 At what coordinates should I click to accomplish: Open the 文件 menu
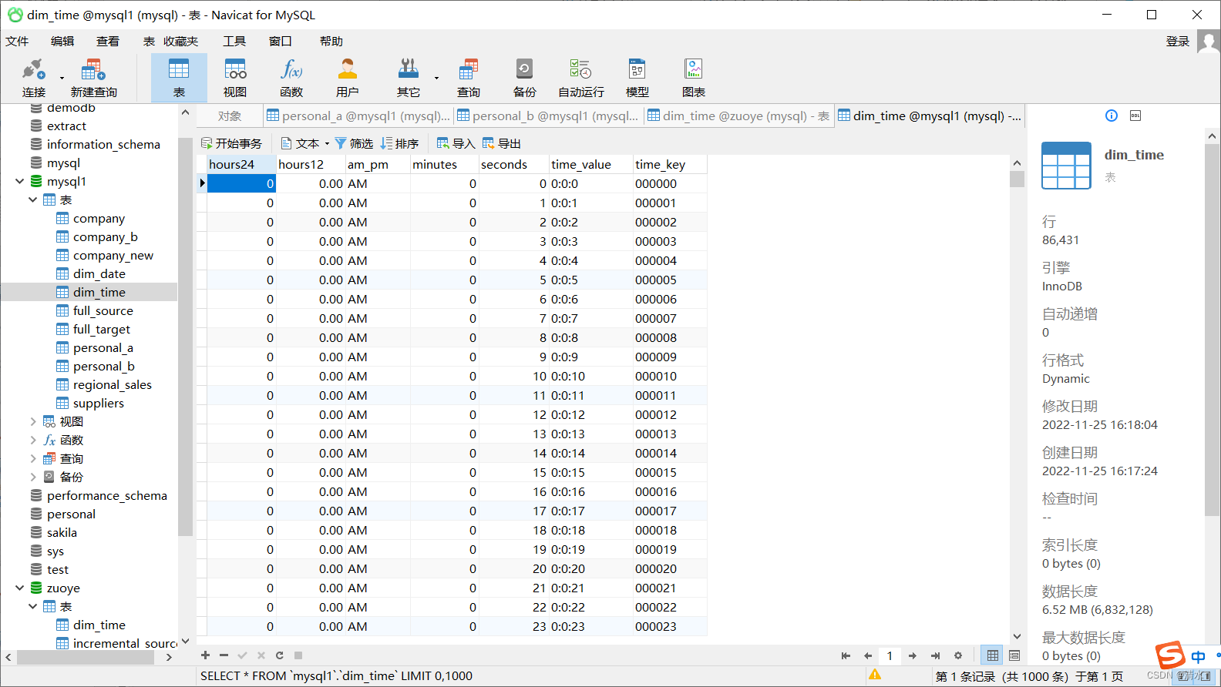click(x=17, y=42)
